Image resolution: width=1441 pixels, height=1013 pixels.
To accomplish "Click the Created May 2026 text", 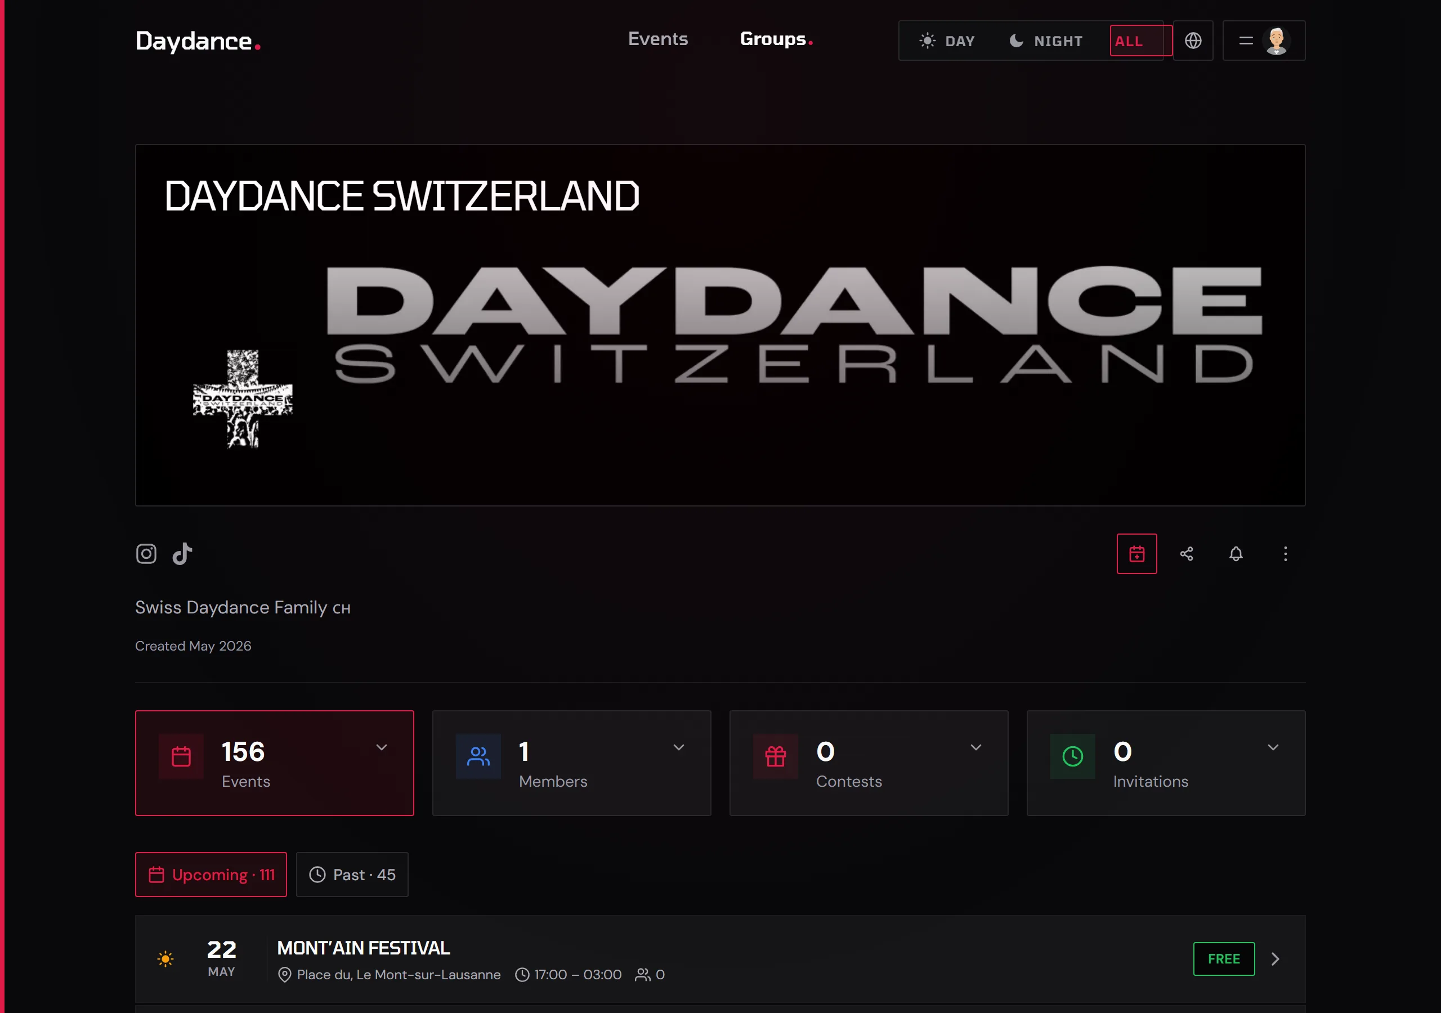I will click(x=193, y=646).
